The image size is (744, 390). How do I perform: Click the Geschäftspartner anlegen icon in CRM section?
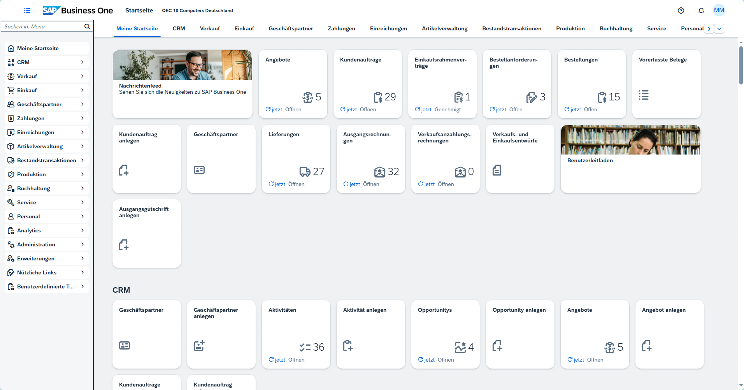(199, 346)
